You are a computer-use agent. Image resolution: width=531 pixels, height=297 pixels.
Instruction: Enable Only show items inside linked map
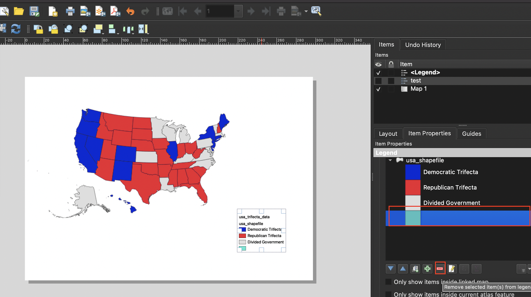pyautogui.click(x=388, y=282)
